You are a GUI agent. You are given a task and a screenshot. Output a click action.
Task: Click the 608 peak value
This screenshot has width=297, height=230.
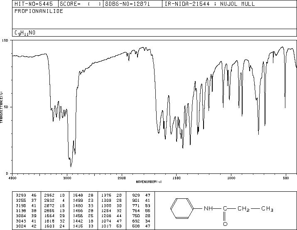tap(136, 226)
